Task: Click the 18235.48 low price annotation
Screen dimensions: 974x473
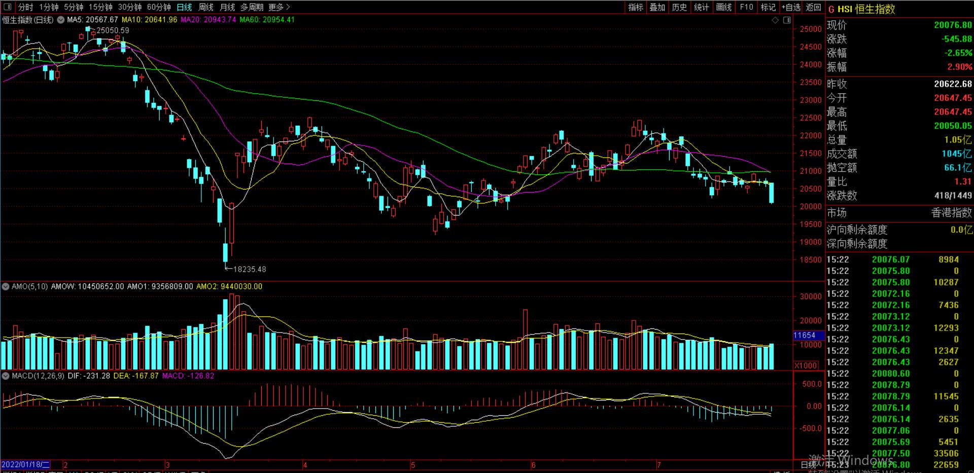Action: 250,269
